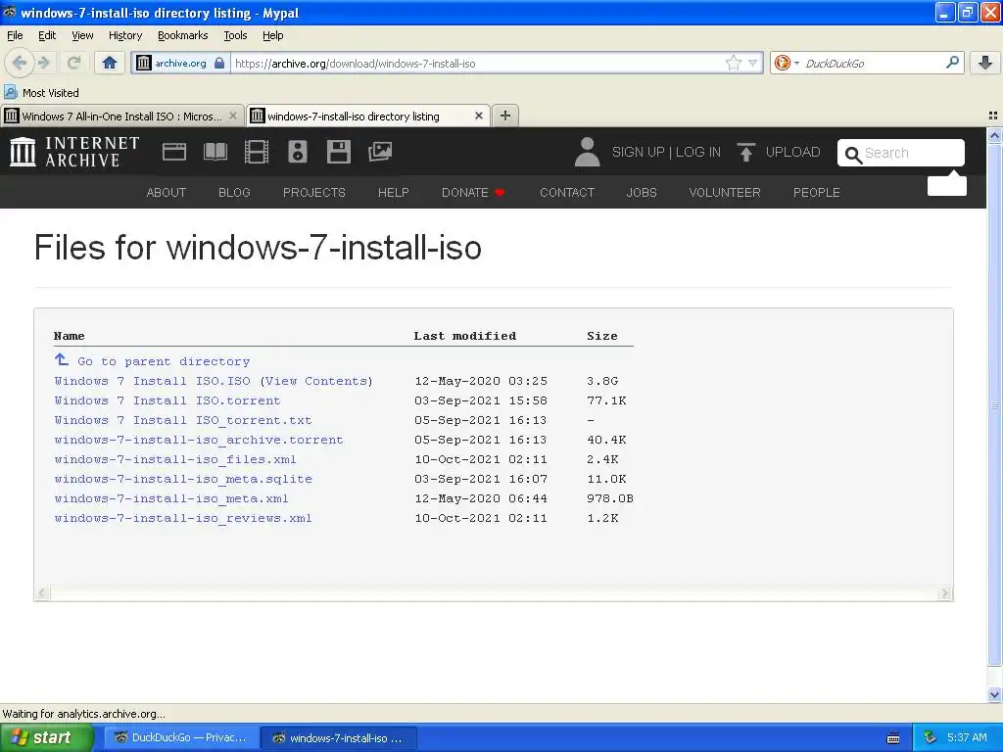Click the Go to parent directory arrow icon
Viewport: 1003px width, 752px height.
(x=62, y=359)
